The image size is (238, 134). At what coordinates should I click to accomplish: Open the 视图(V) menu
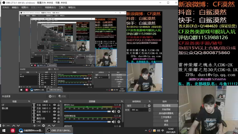25,7
